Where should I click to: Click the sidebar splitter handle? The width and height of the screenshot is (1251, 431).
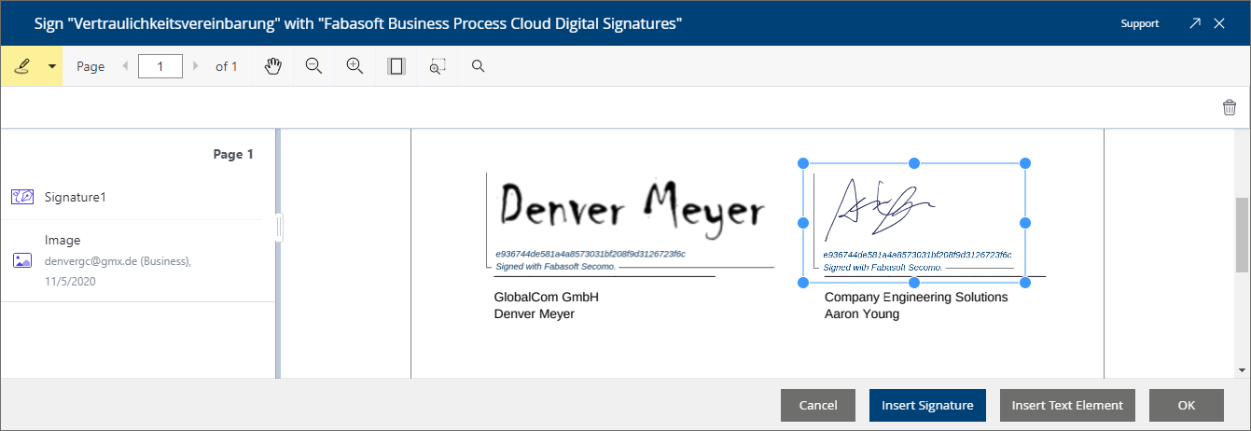tap(278, 228)
